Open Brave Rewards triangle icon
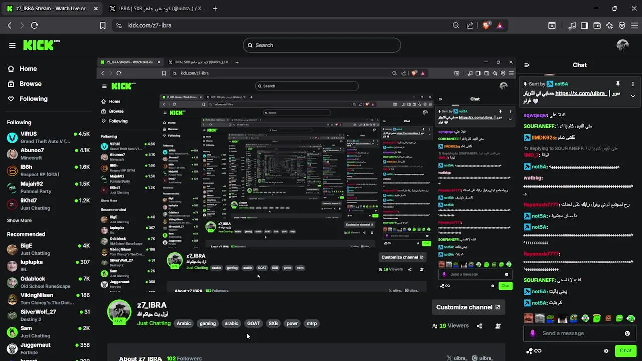Screen dimensions: 642x361 (500, 25)
